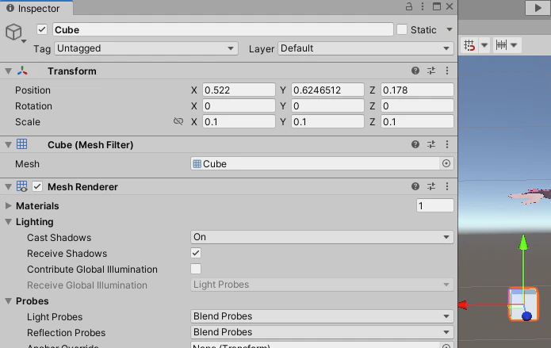Click the Position X field
This screenshot has height=348, width=551.
239,90
